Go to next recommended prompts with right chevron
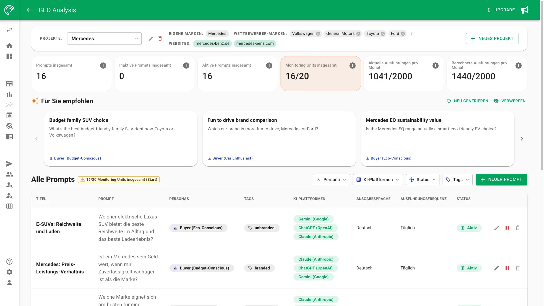Viewport: 544px width, 306px height. (522, 139)
